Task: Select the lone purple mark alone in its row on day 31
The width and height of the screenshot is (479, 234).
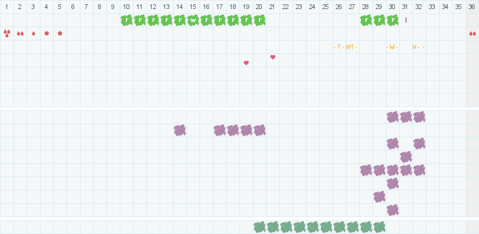Action: click(x=406, y=157)
